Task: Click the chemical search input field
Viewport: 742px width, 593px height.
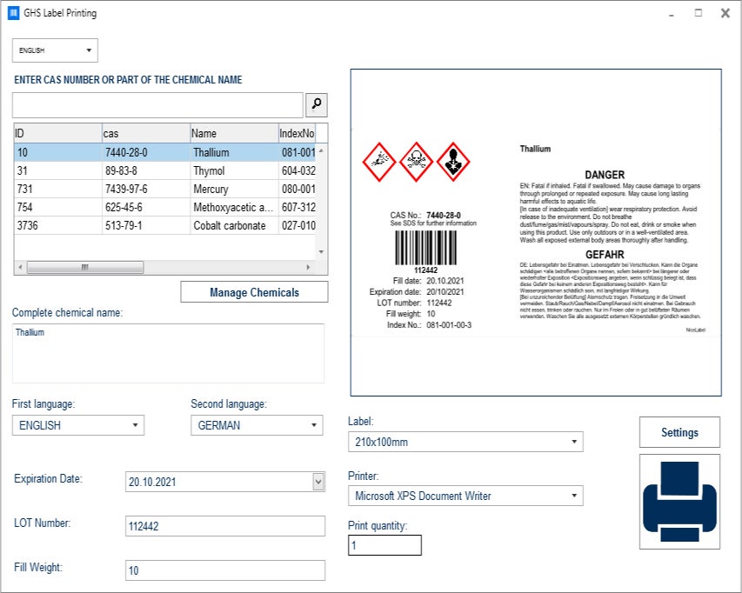Action: point(157,105)
